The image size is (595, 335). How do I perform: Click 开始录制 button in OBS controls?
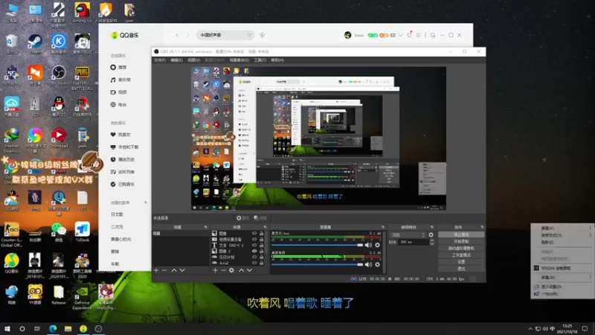tap(461, 241)
